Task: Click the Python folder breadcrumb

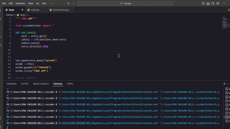Action: tap(10, 15)
